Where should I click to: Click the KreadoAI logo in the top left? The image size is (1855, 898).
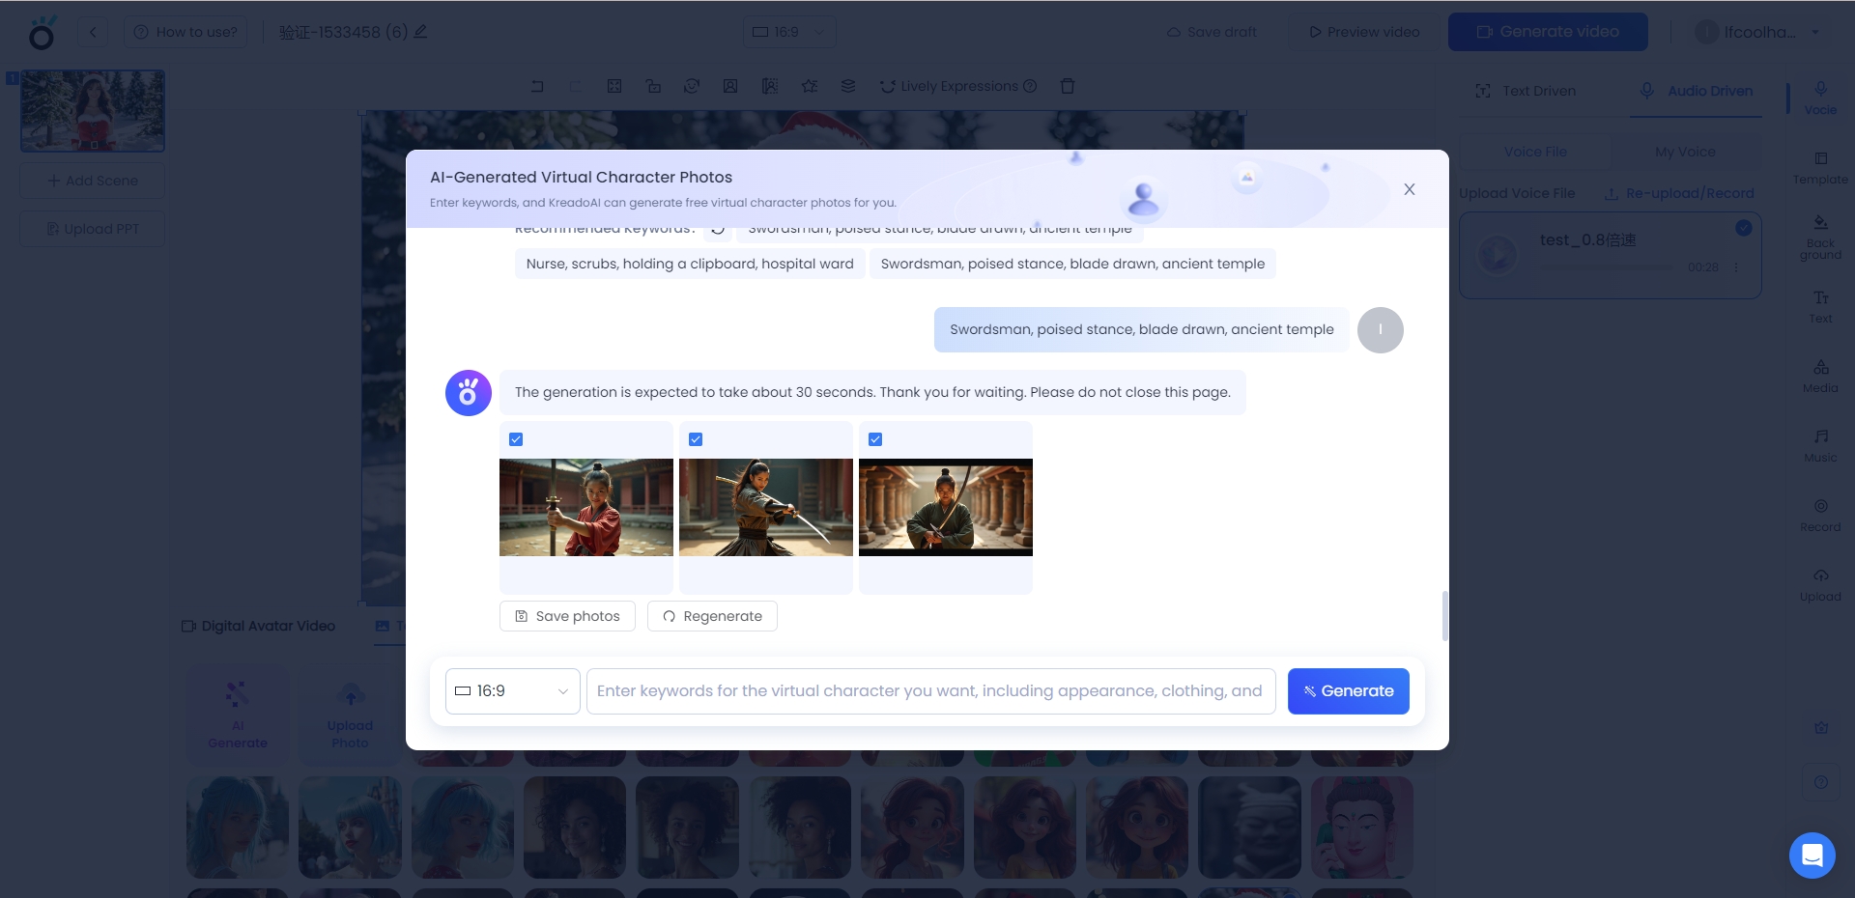[x=42, y=33]
